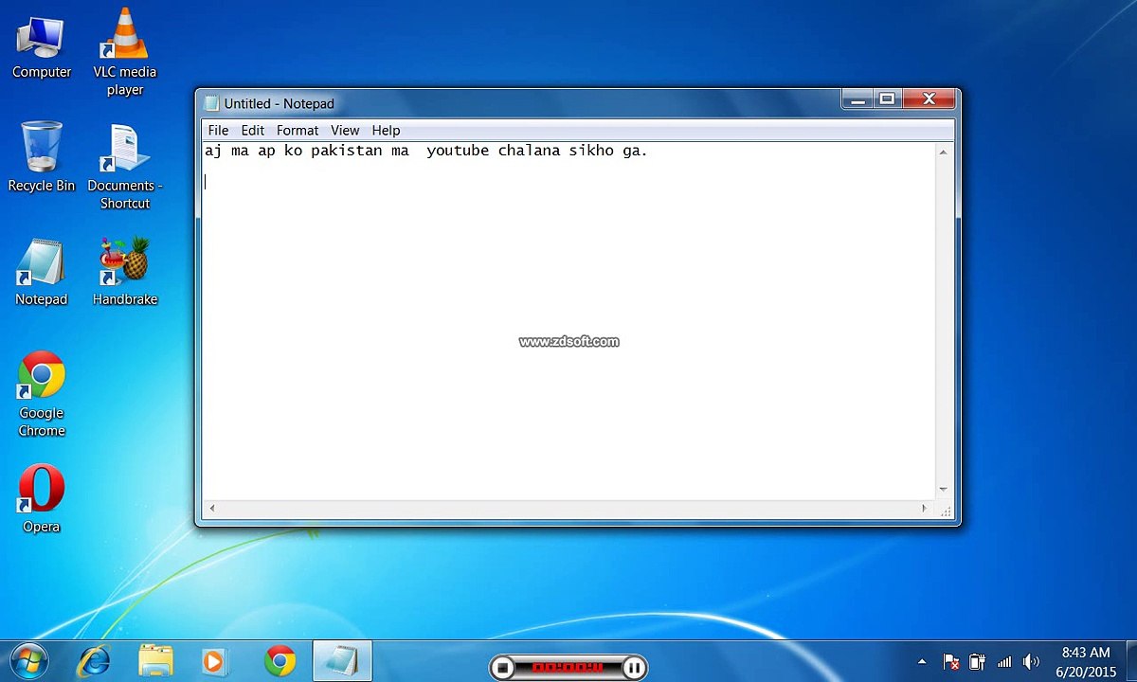The width and height of the screenshot is (1137, 682).
Task: Click the vertical scrollbar down arrow
Action: coord(943,489)
